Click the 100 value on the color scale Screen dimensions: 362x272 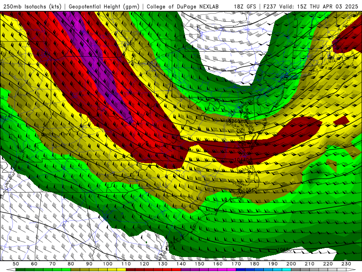pyautogui.click(x=108, y=264)
